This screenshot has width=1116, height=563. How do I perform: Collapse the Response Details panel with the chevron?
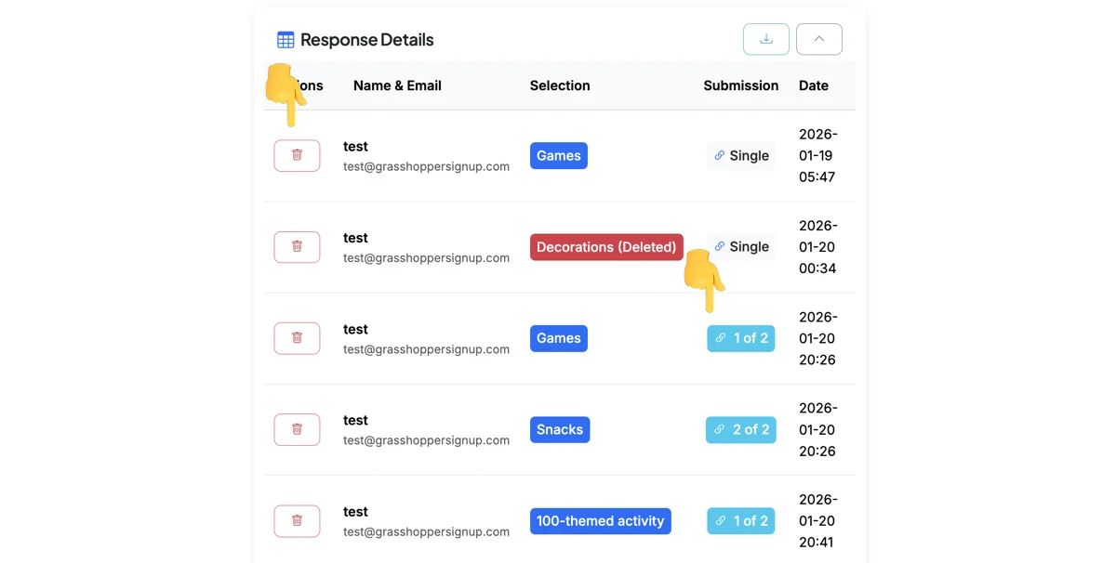[819, 39]
